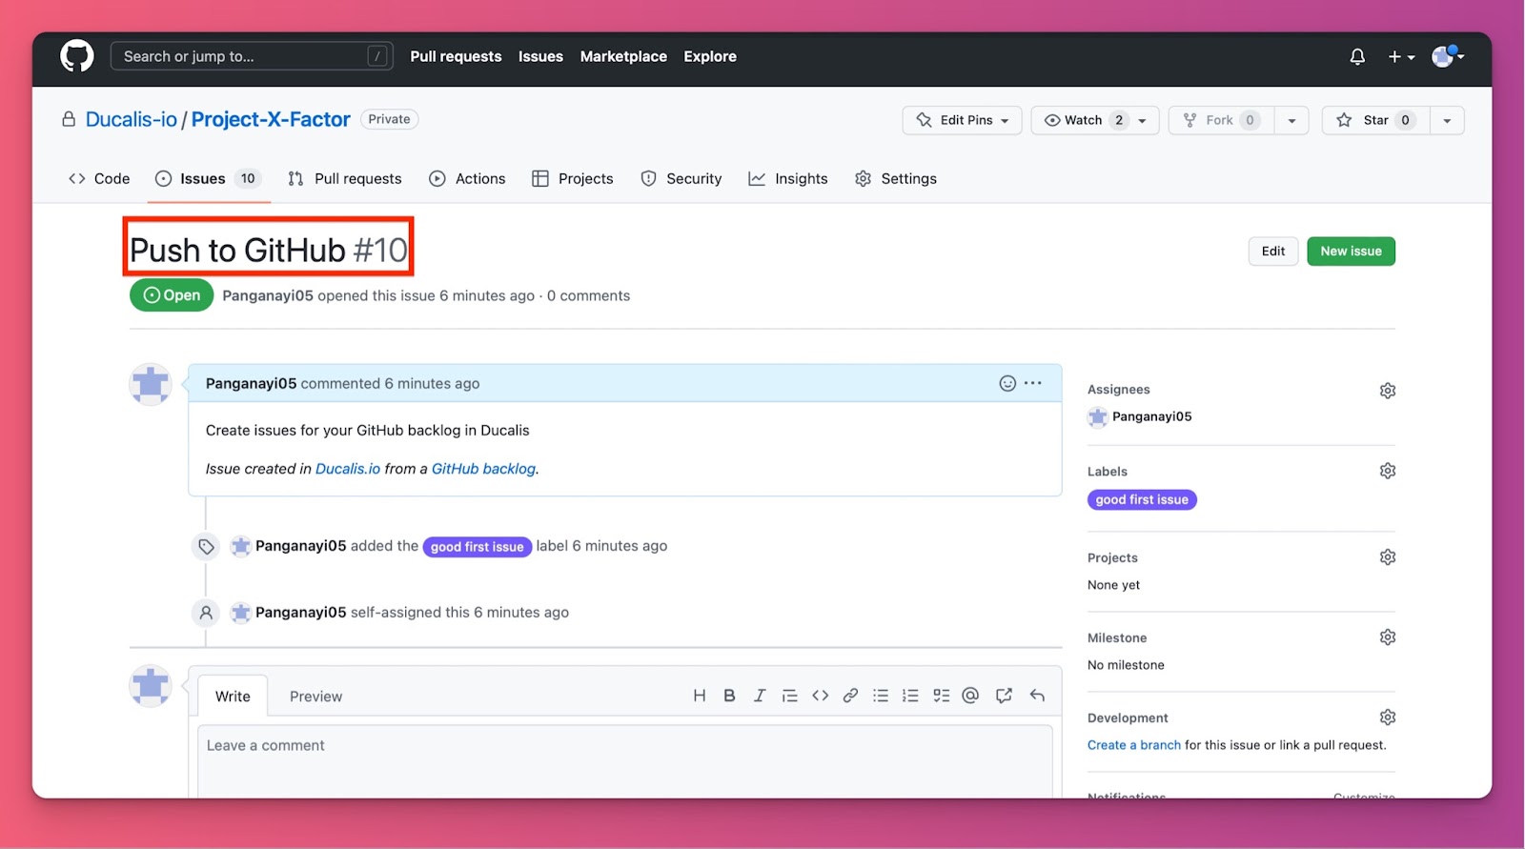Switch to the repository Pull requests tab
The image size is (1525, 849).
point(345,178)
